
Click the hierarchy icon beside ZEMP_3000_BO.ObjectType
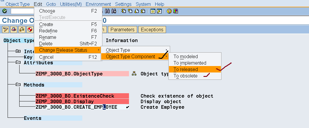(134, 74)
